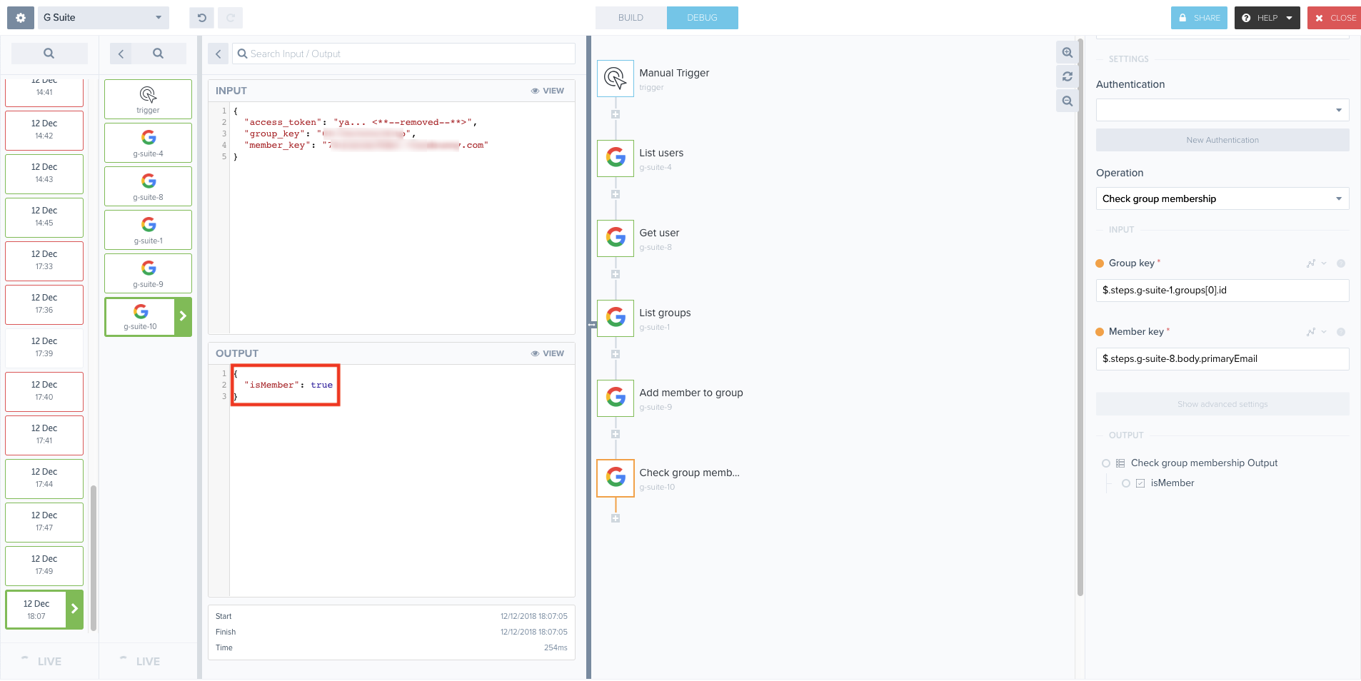Open the Operation dropdown

tap(1222, 198)
